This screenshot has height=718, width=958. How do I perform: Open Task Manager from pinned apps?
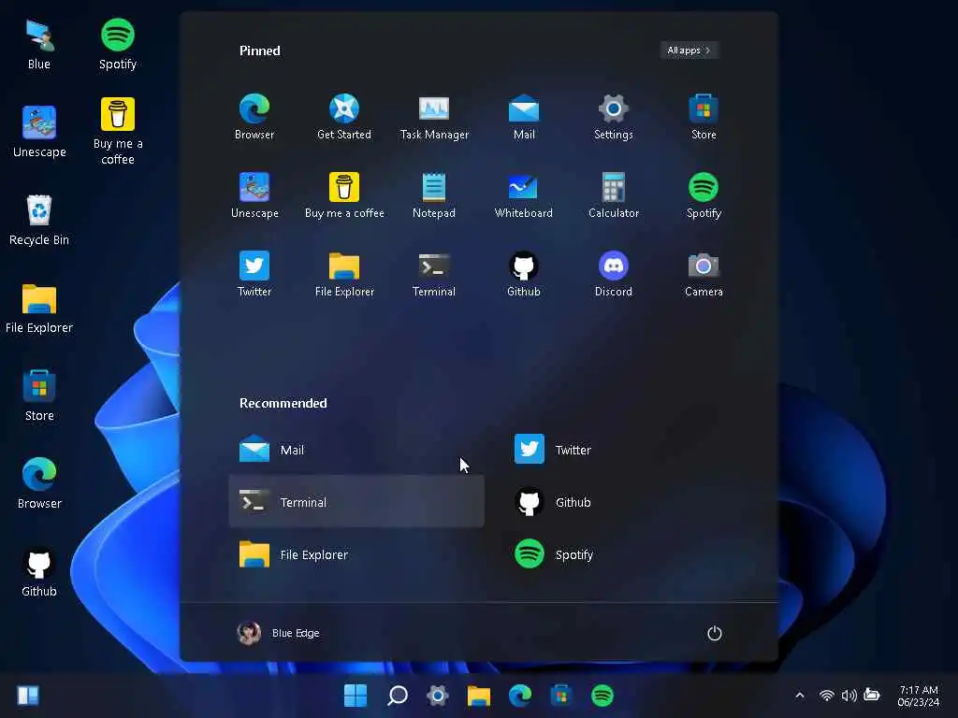pyautogui.click(x=434, y=117)
